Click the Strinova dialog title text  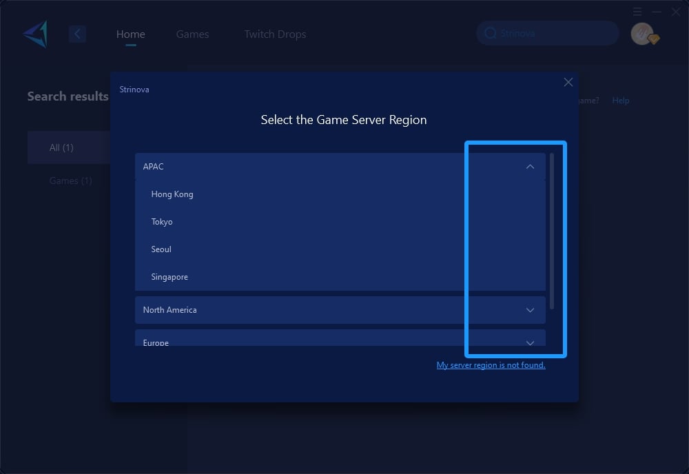[134, 89]
